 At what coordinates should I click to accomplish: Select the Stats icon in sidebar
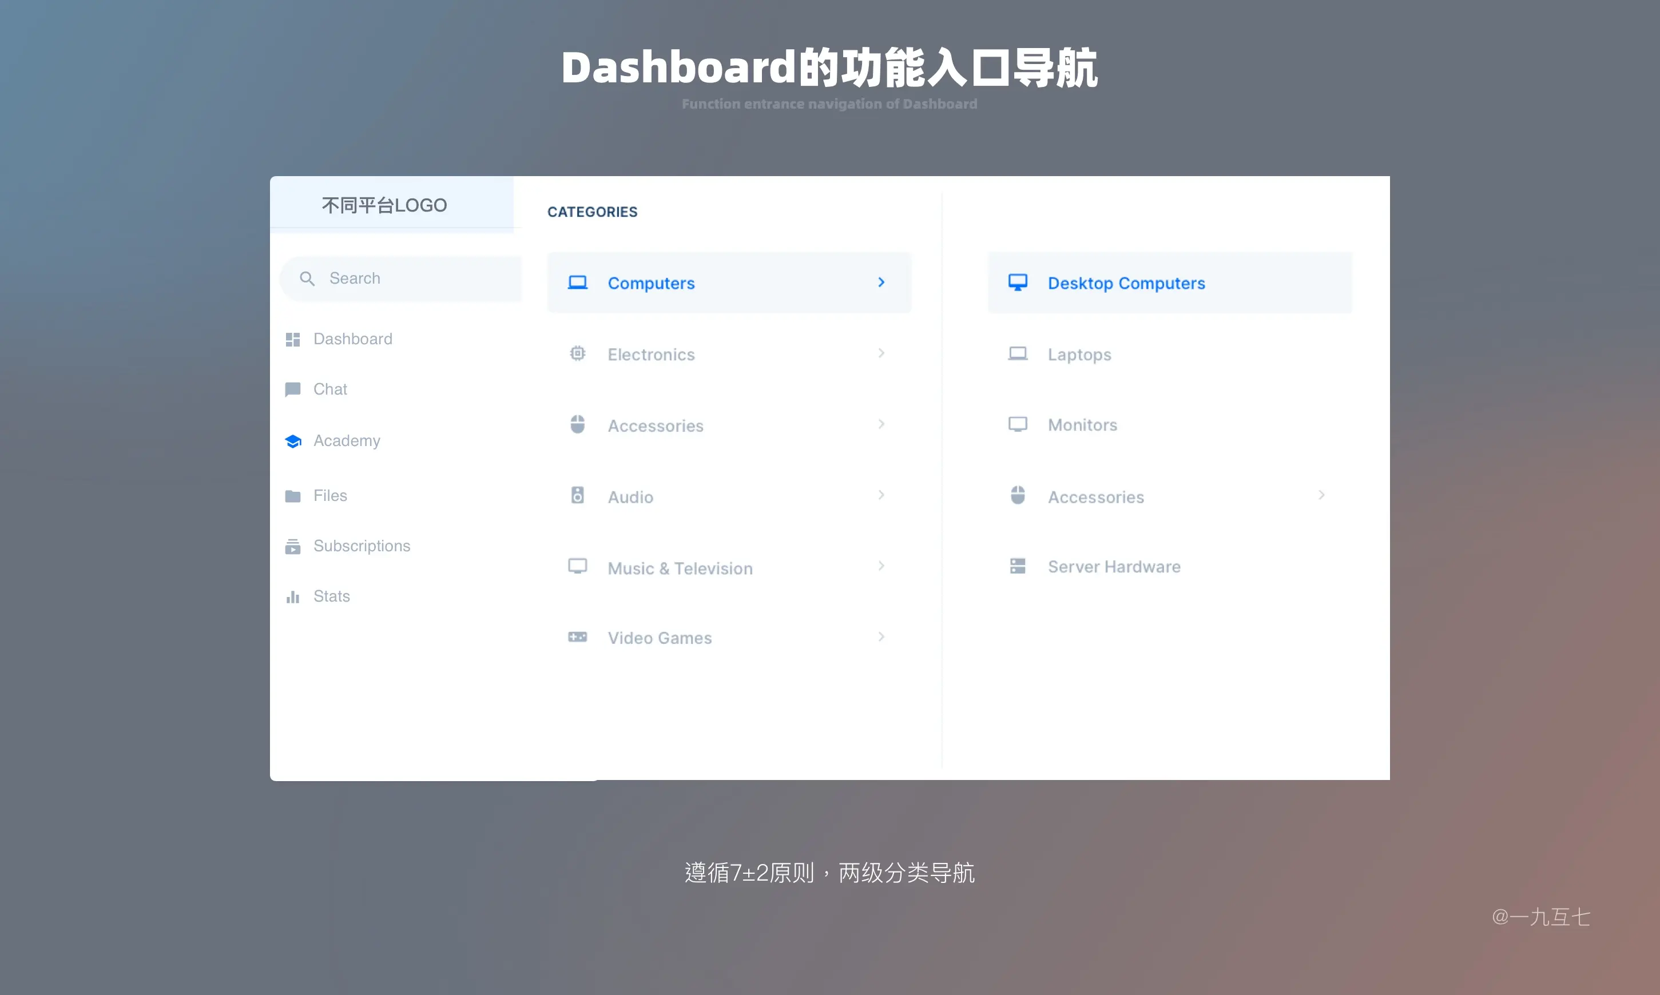pyautogui.click(x=293, y=596)
